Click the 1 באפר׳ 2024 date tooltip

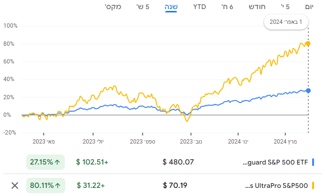[286, 22]
